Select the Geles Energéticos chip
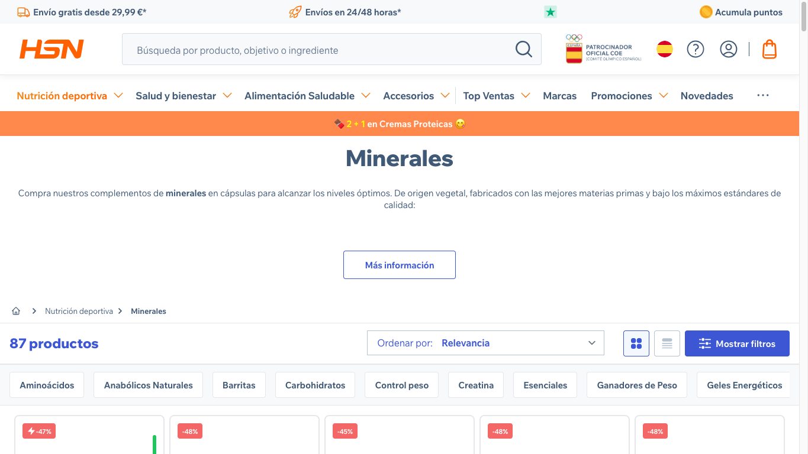 [x=743, y=385]
